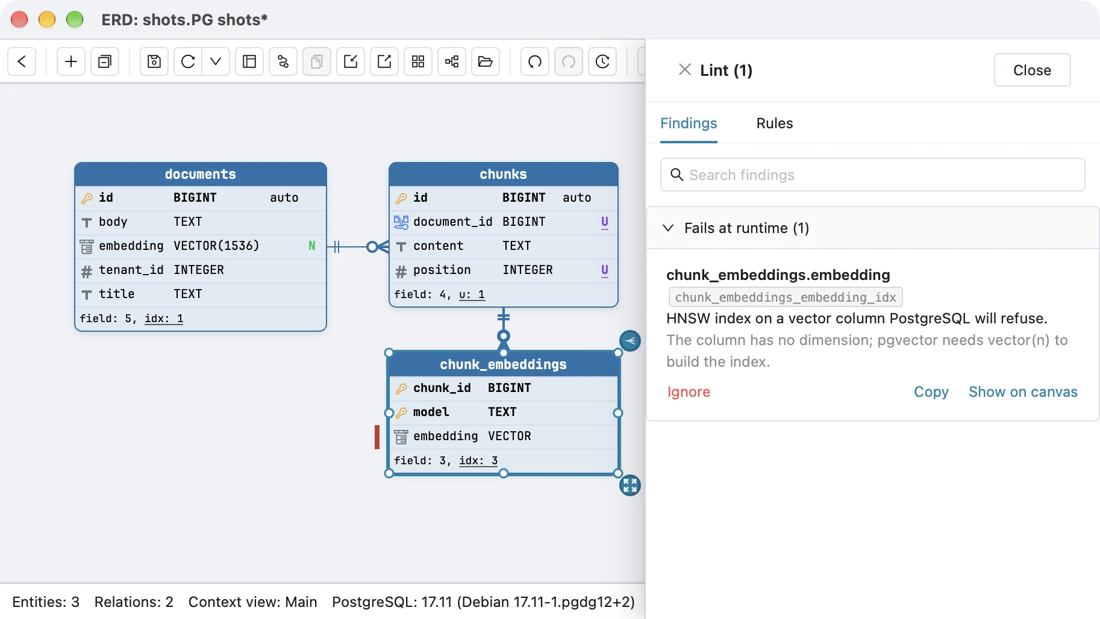Switch to the Findings tab

[689, 123]
